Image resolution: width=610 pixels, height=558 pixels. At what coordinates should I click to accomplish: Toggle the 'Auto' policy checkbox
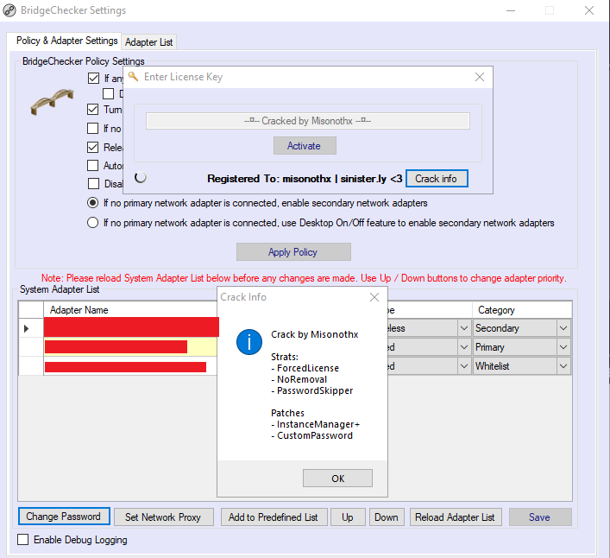point(92,166)
